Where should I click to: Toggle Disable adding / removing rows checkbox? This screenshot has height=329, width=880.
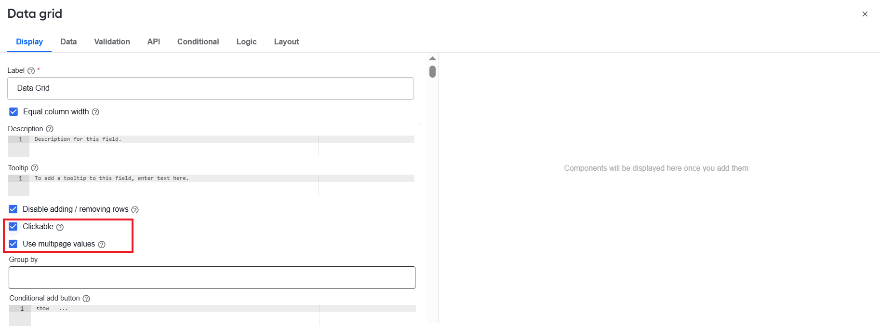click(x=13, y=209)
